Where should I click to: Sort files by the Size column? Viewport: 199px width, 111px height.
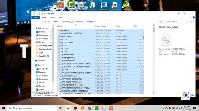click(135, 26)
